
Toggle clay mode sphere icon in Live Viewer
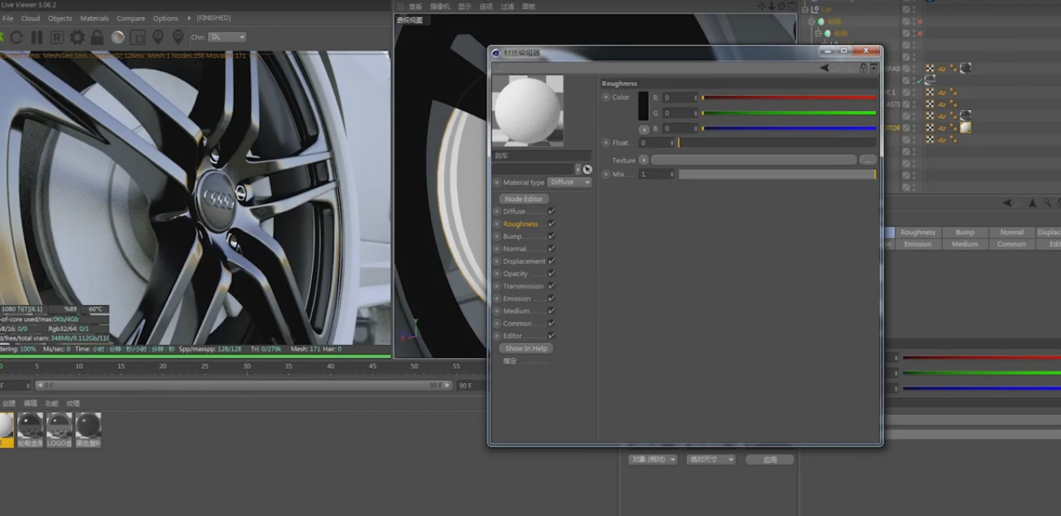click(x=117, y=37)
